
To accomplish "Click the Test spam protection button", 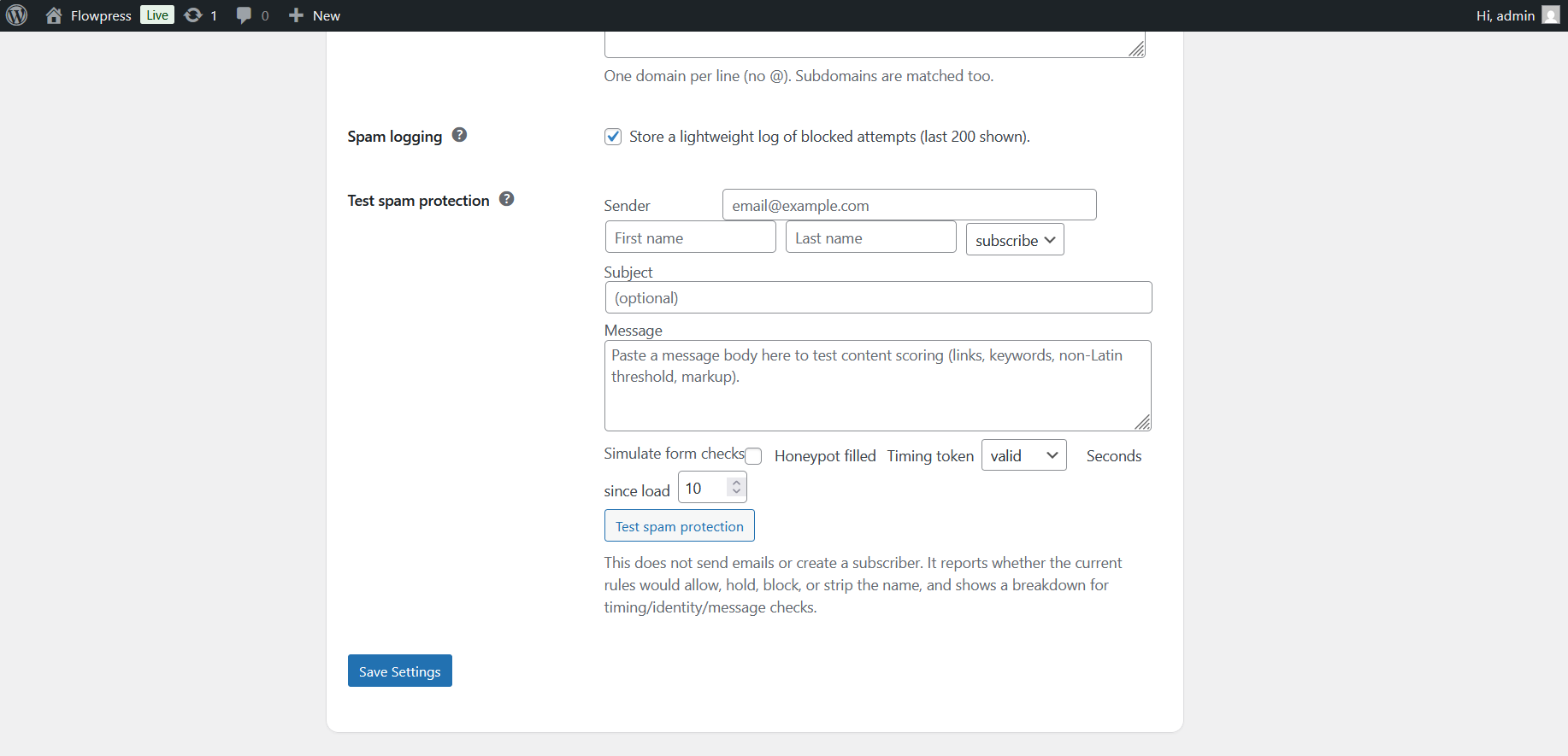I will pyautogui.click(x=680, y=525).
